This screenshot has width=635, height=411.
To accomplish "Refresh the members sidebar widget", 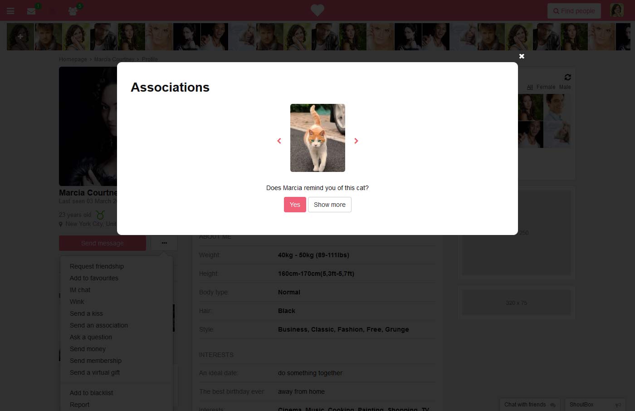I will [568, 77].
